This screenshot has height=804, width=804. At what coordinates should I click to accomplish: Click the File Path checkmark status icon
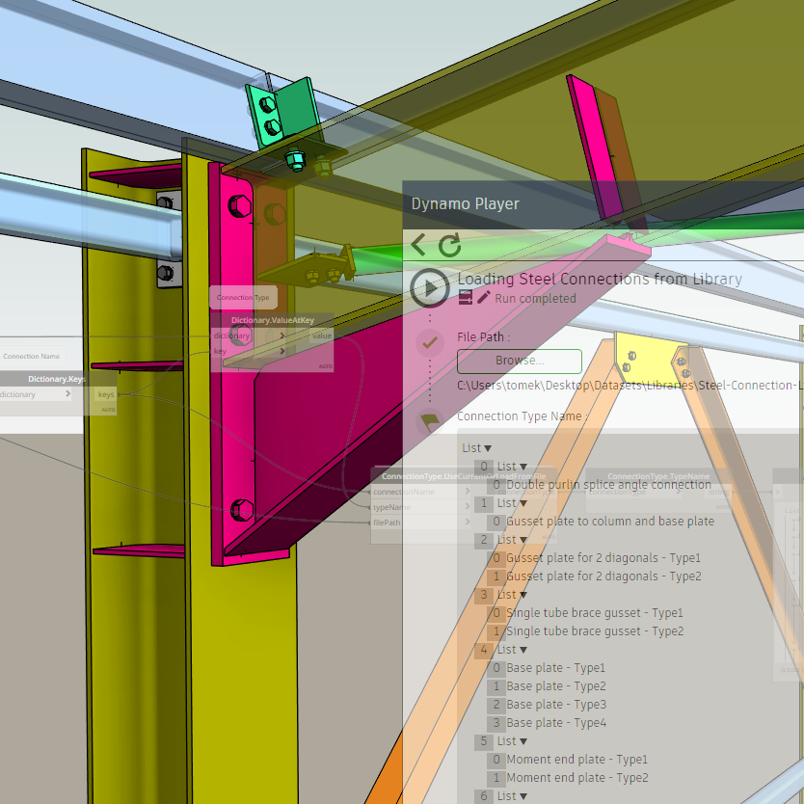(430, 342)
